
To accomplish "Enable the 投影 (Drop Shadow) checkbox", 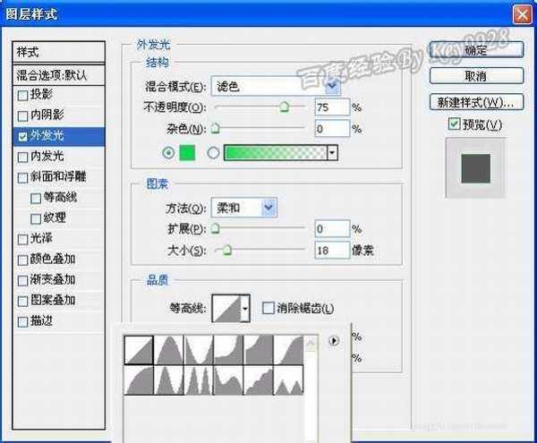I will pos(23,95).
